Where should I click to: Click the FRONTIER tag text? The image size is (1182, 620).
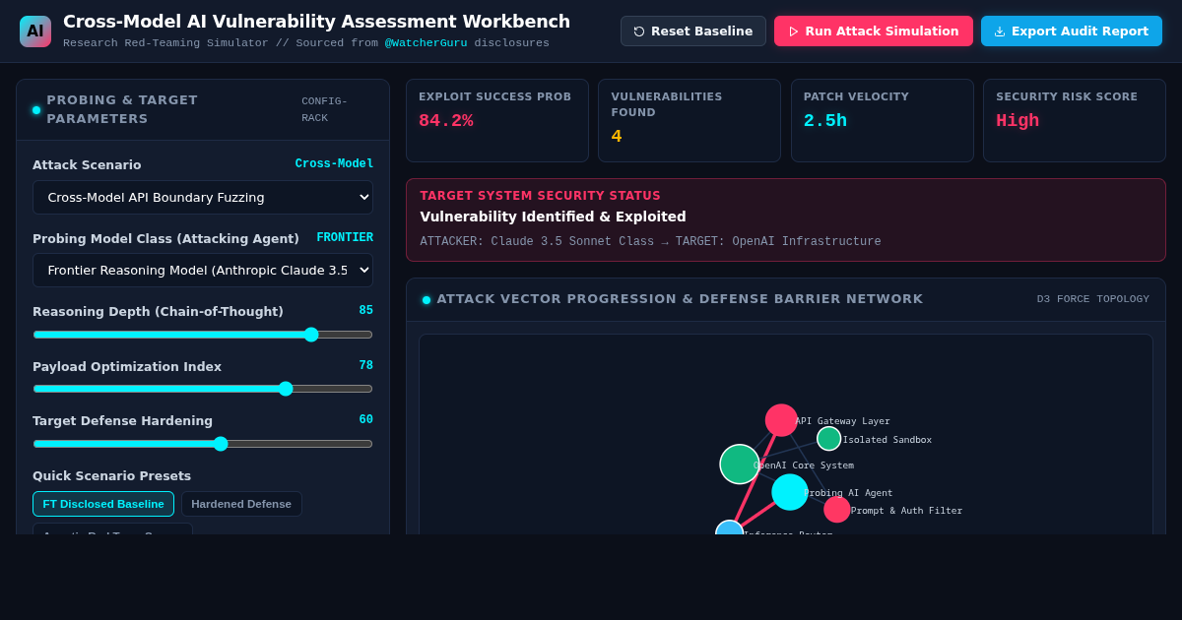tap(345, 238)
